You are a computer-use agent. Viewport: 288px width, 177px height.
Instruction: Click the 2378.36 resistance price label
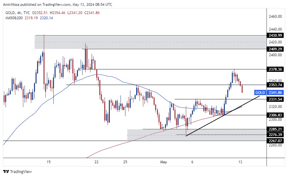275,69
